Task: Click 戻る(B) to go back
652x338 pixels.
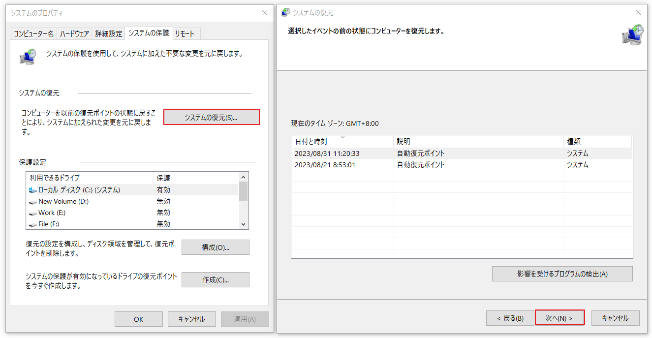Action: [x=510, y=317]
